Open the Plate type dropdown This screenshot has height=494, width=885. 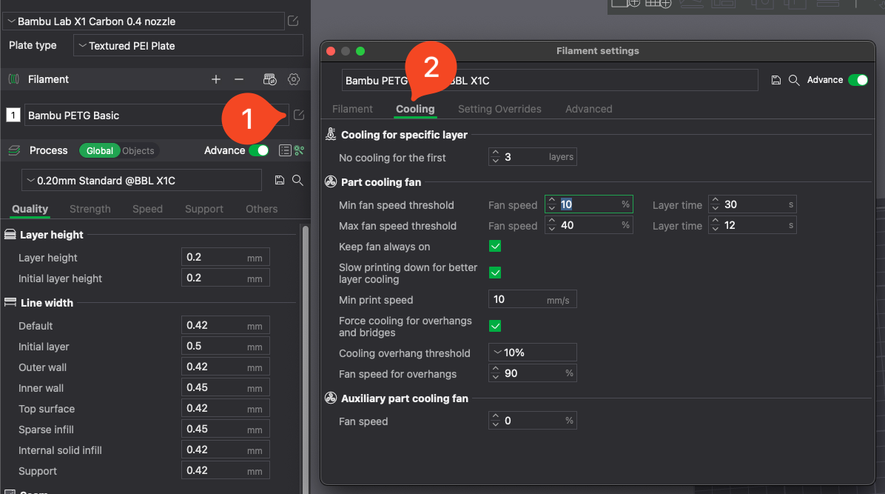(x=189, y=46)
